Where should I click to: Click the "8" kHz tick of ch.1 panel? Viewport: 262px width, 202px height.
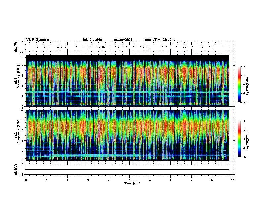pos(23,65)
